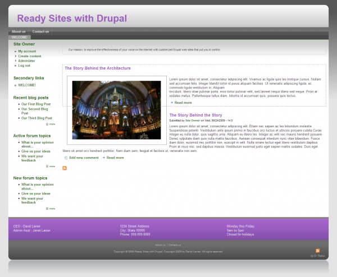Viewport: 337px width, 277px height.
Task: Click the comment icon beside Add new comment
Action: 66,158
